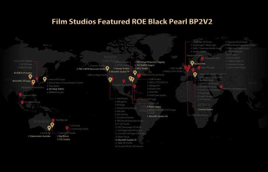Select the gold pin at LMG Las Vegas Studio
Image resolution: width=268 pixels, height=172 pixels.
click(110, 80)
